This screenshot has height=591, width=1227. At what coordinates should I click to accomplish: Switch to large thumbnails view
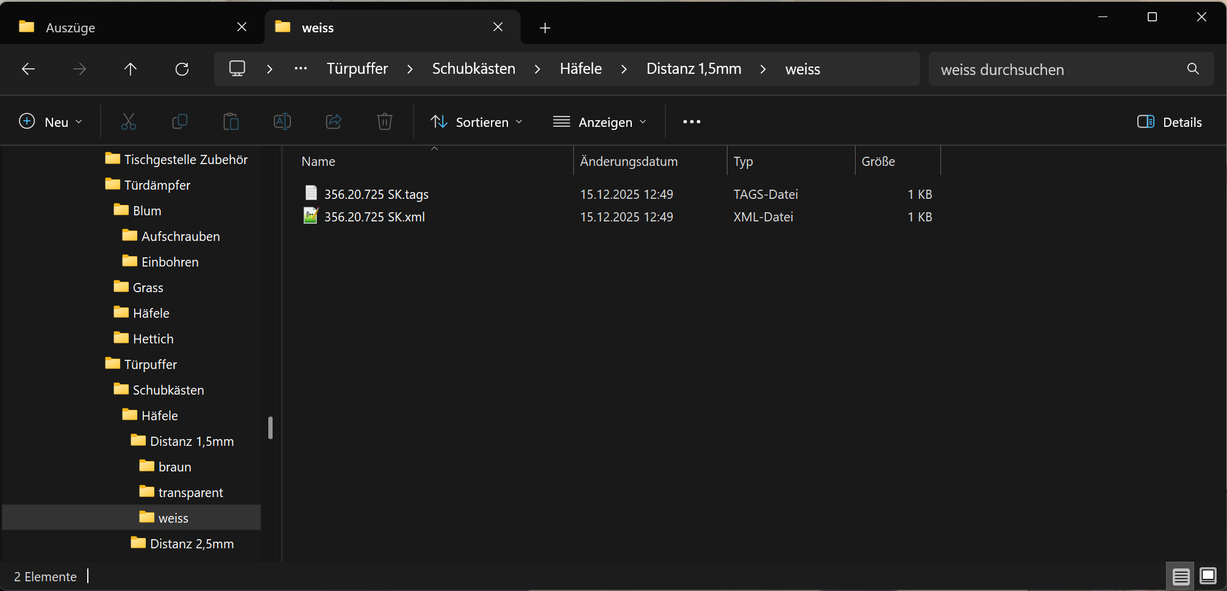pos(1207,576)
